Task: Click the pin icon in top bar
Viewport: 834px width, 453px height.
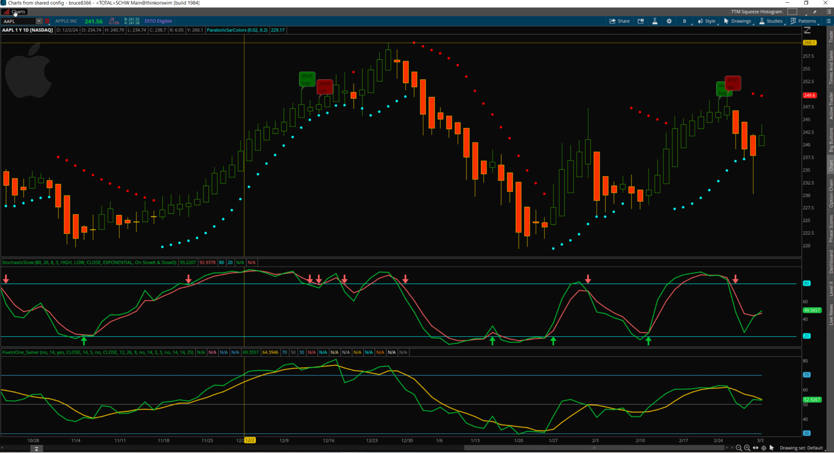Action: click(815, 12)
